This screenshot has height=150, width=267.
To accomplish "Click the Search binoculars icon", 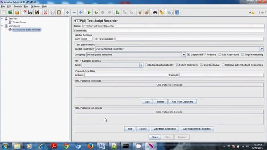I will (155, 12).
